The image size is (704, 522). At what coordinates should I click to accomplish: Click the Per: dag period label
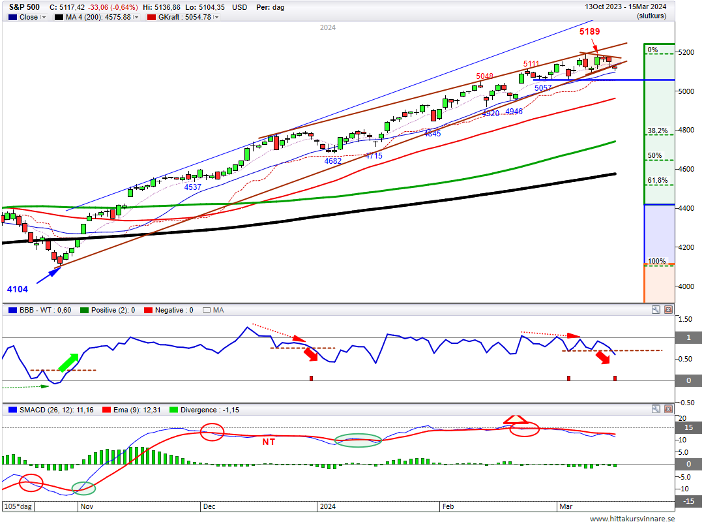[271, 7]
